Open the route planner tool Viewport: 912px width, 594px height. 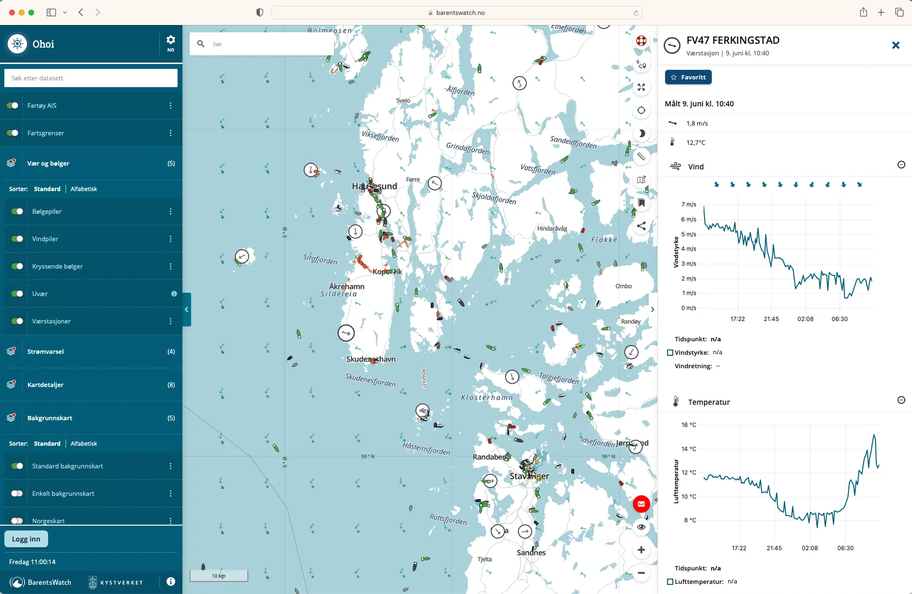641,65
